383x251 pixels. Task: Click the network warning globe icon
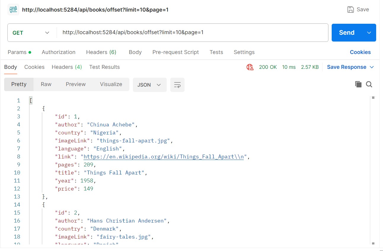pos(250,67)
